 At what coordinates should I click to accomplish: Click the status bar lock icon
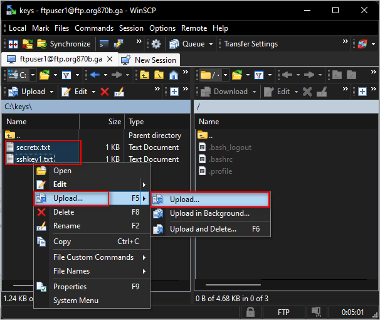pos(250,312)
